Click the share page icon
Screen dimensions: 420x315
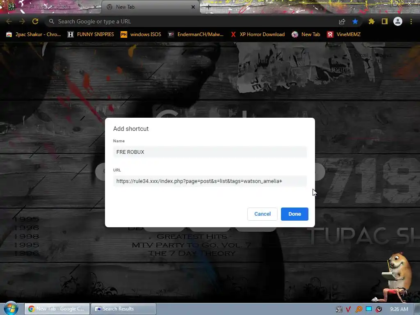[x=342, y=22]
